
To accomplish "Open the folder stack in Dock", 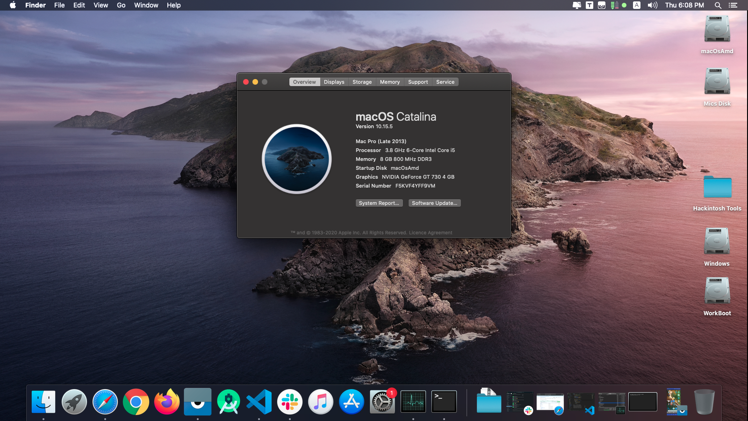I will tap(489, 401).
